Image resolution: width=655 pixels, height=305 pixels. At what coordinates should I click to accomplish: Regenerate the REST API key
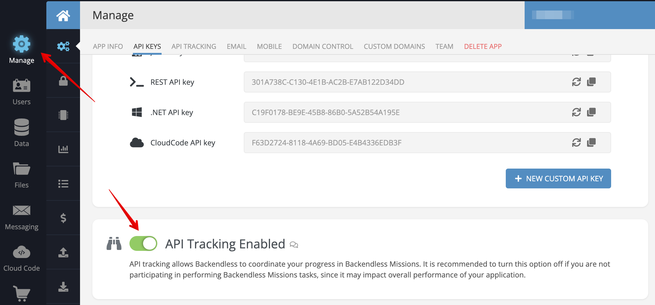[576, 82]
